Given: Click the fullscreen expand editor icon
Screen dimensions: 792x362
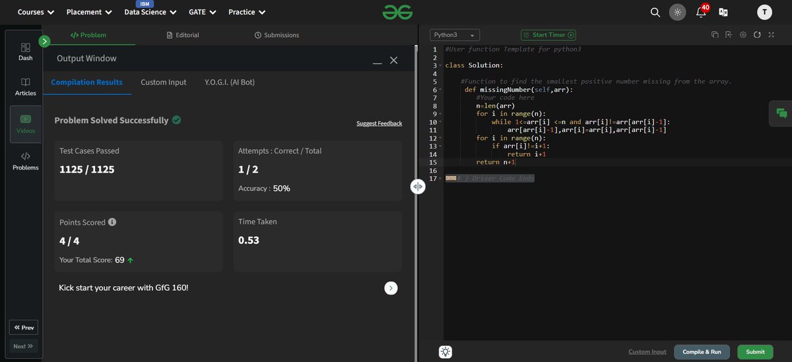Looking at the screenshot, I should point(770,35).
